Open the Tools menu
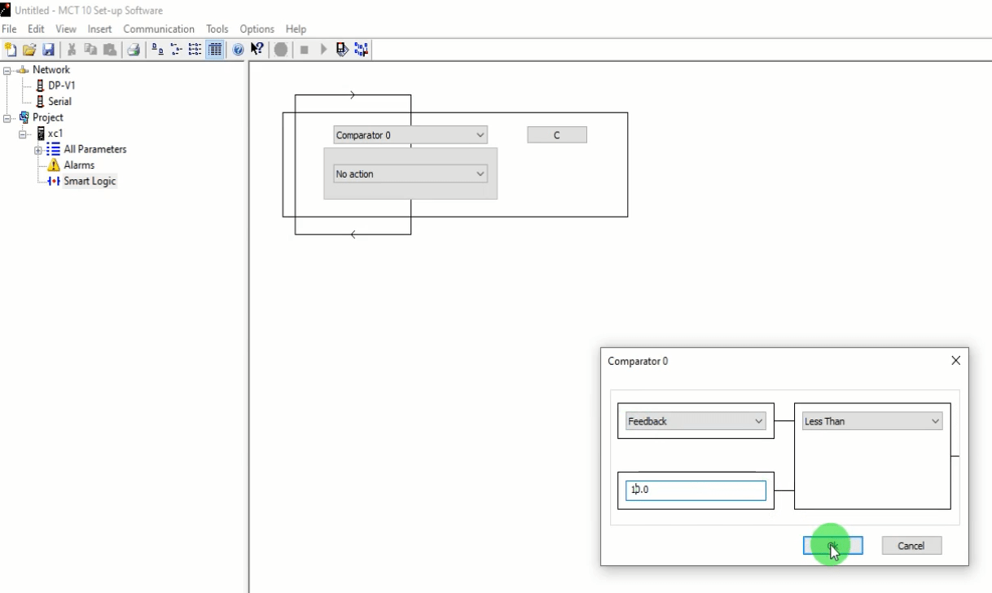992x593 pixels. [217, 29]
